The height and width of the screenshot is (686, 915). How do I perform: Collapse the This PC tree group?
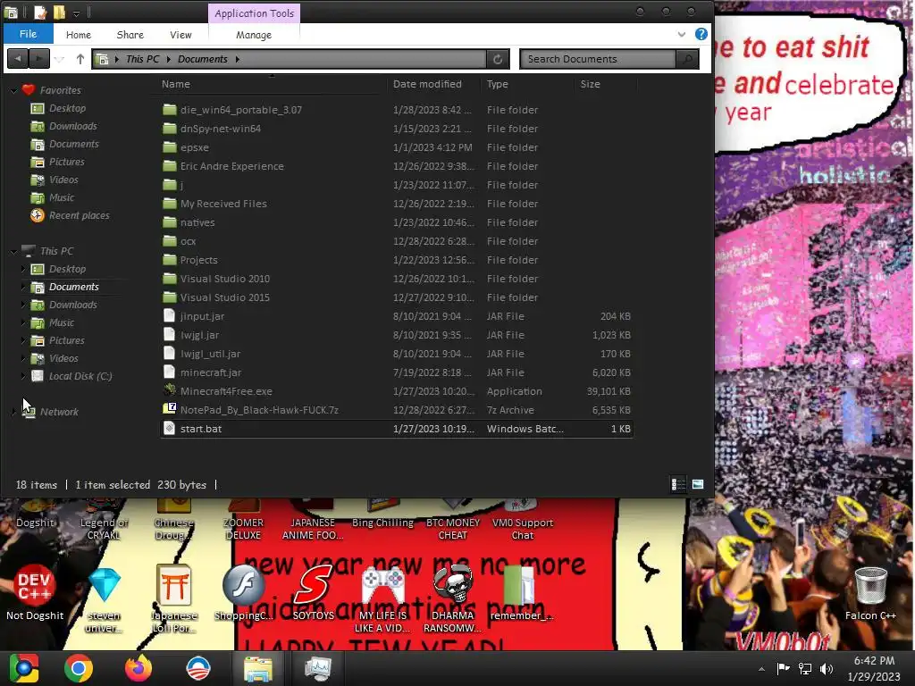(x=13, y=251)
